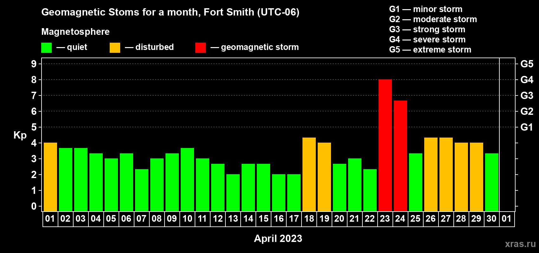
Task: Click the 'April 2023' caption
Action: coord(278,238)
